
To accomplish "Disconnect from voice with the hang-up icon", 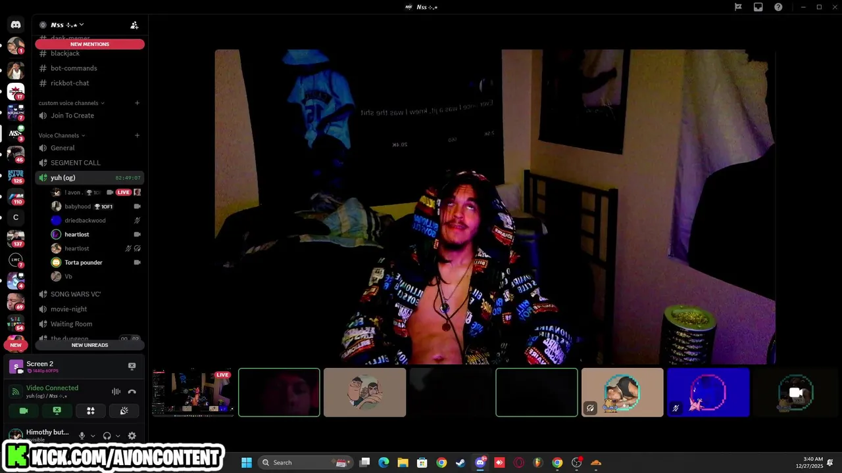I will click(x=132, y=392).
